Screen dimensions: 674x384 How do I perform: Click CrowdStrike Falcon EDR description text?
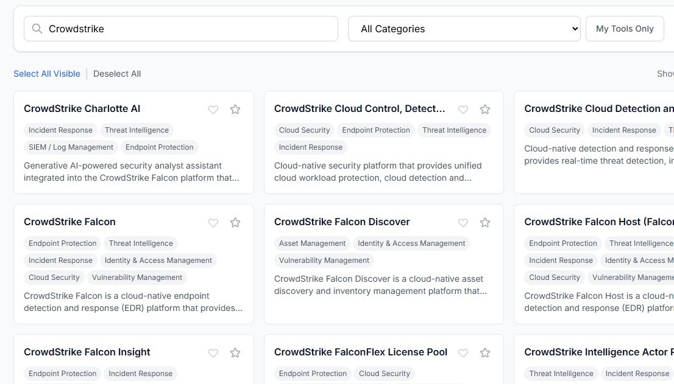tap(133, 302)
